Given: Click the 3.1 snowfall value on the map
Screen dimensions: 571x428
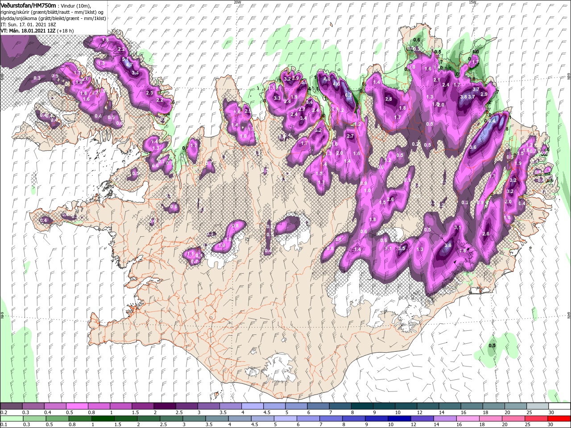Looking at the screenshot, I should point(457,227).
